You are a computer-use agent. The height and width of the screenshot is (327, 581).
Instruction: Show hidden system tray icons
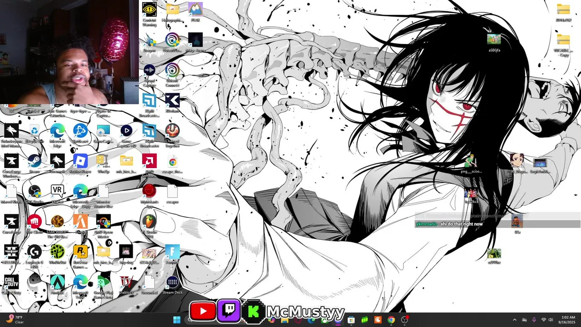[x=514, y=320]
